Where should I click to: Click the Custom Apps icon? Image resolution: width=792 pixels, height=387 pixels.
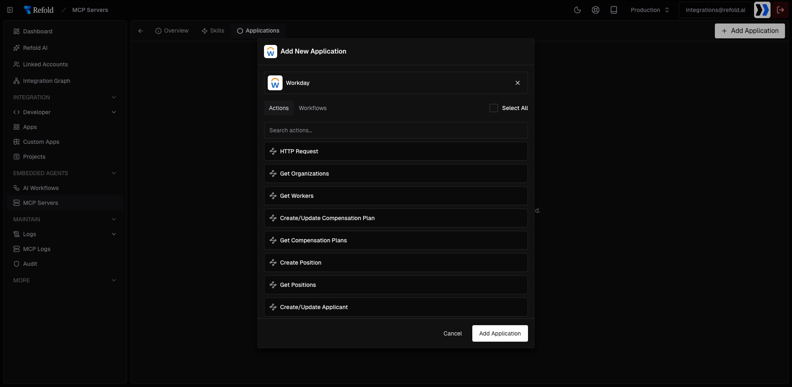pos(16,142)
